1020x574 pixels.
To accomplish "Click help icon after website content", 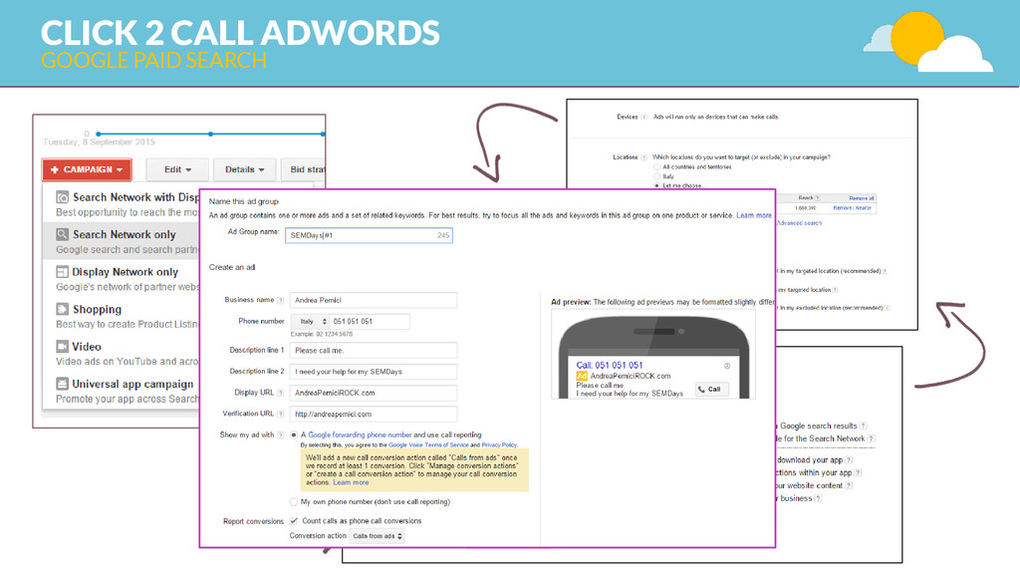I will [849, 485].
